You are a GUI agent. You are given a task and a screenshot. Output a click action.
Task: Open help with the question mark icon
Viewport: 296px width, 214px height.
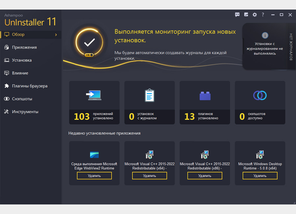pos(263,14)
